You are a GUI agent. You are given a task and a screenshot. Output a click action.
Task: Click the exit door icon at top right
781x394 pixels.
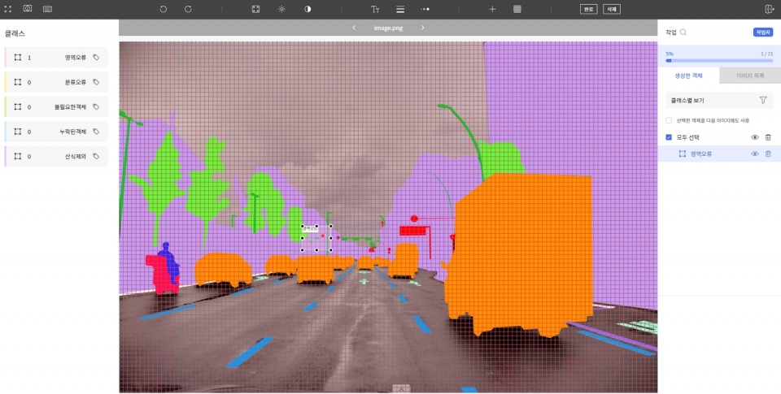pos(770,9)
